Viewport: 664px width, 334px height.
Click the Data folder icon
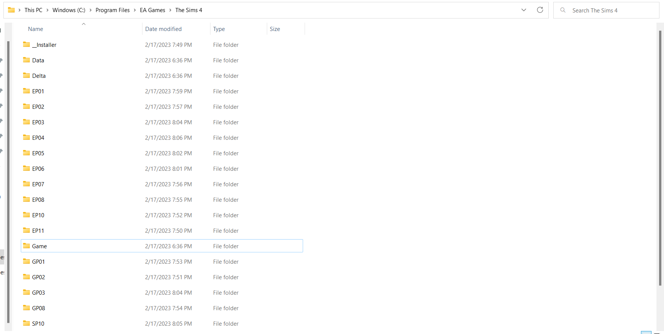(26, 60)
